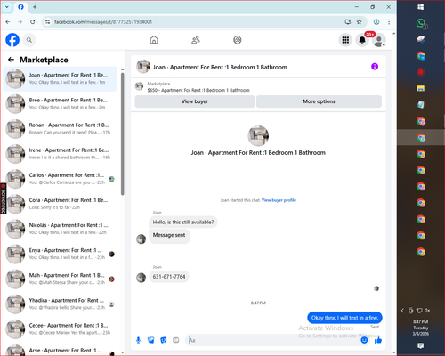The height and width of the screenshot is (356, 445).
Task: Open Ronan conversation in the list
Action: (x=61, y=129)
